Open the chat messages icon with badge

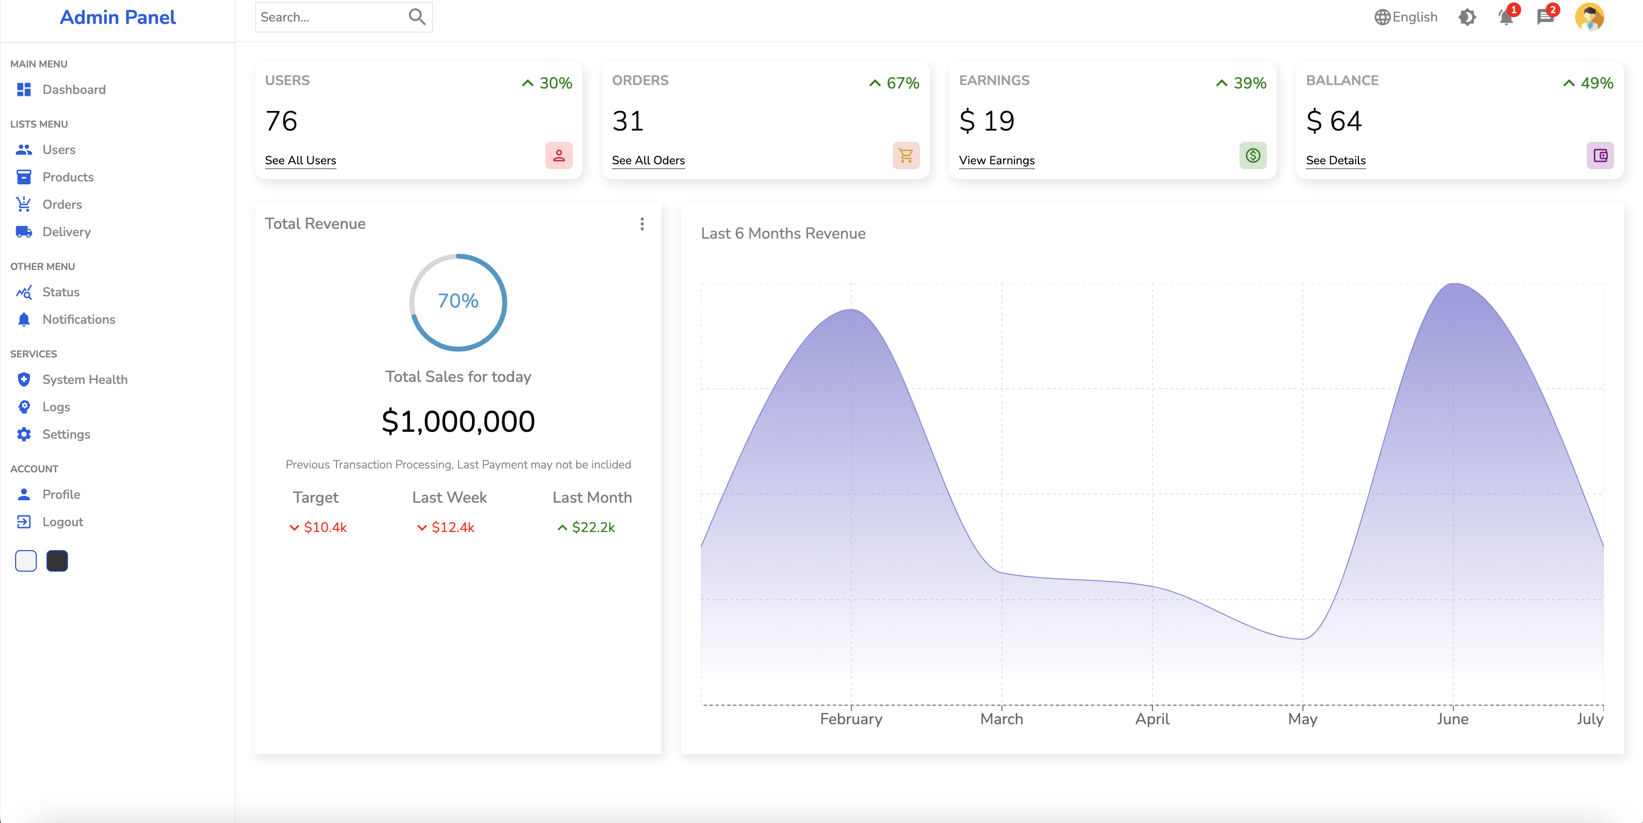point(1545,17)
